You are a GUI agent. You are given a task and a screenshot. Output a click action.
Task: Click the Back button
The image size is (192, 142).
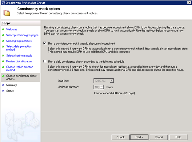coord(120,137)
